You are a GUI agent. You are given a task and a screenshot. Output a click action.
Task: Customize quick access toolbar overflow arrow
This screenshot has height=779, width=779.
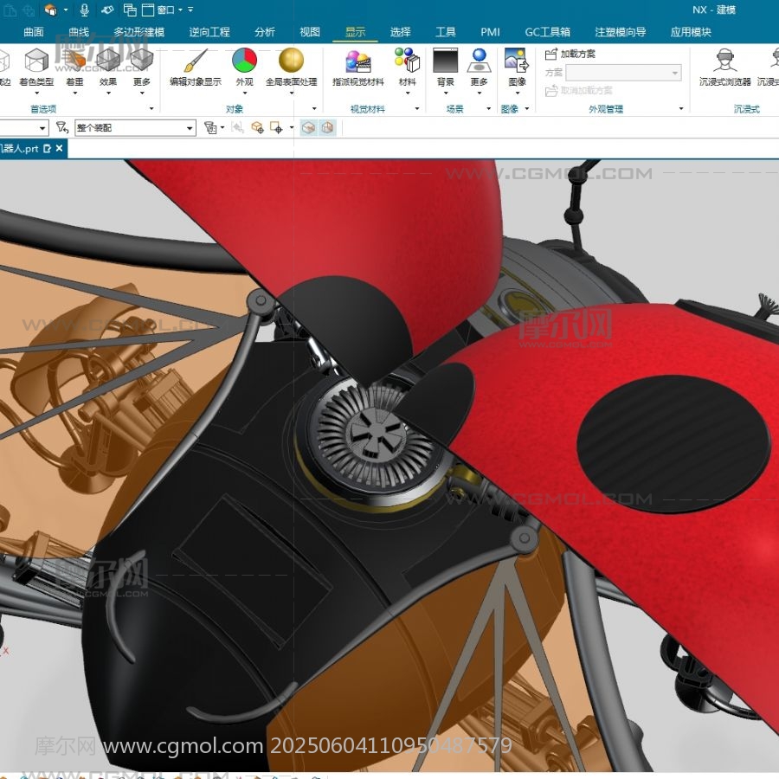coord(190,10)
